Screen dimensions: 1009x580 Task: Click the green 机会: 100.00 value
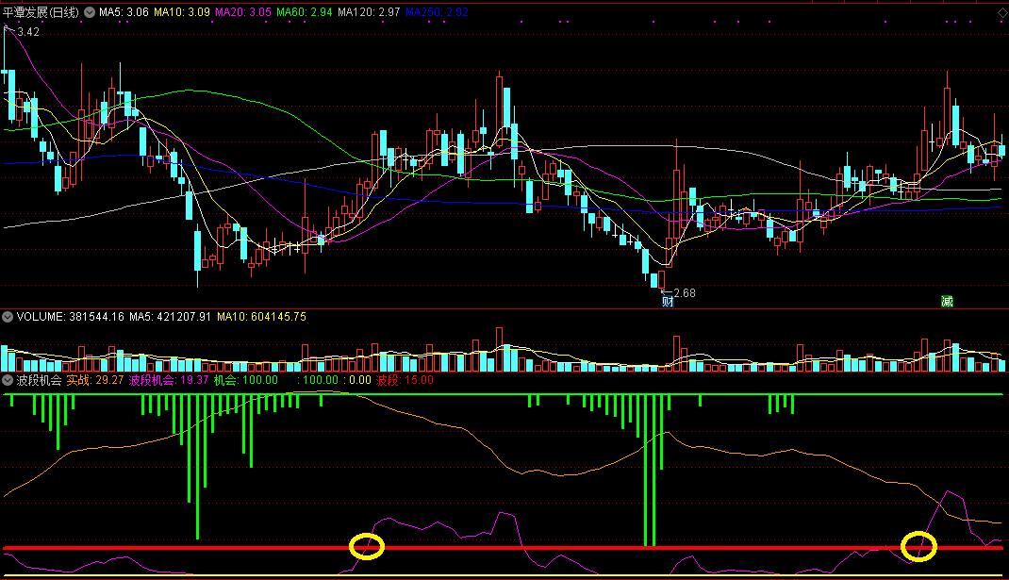click(x=246, y=380)
